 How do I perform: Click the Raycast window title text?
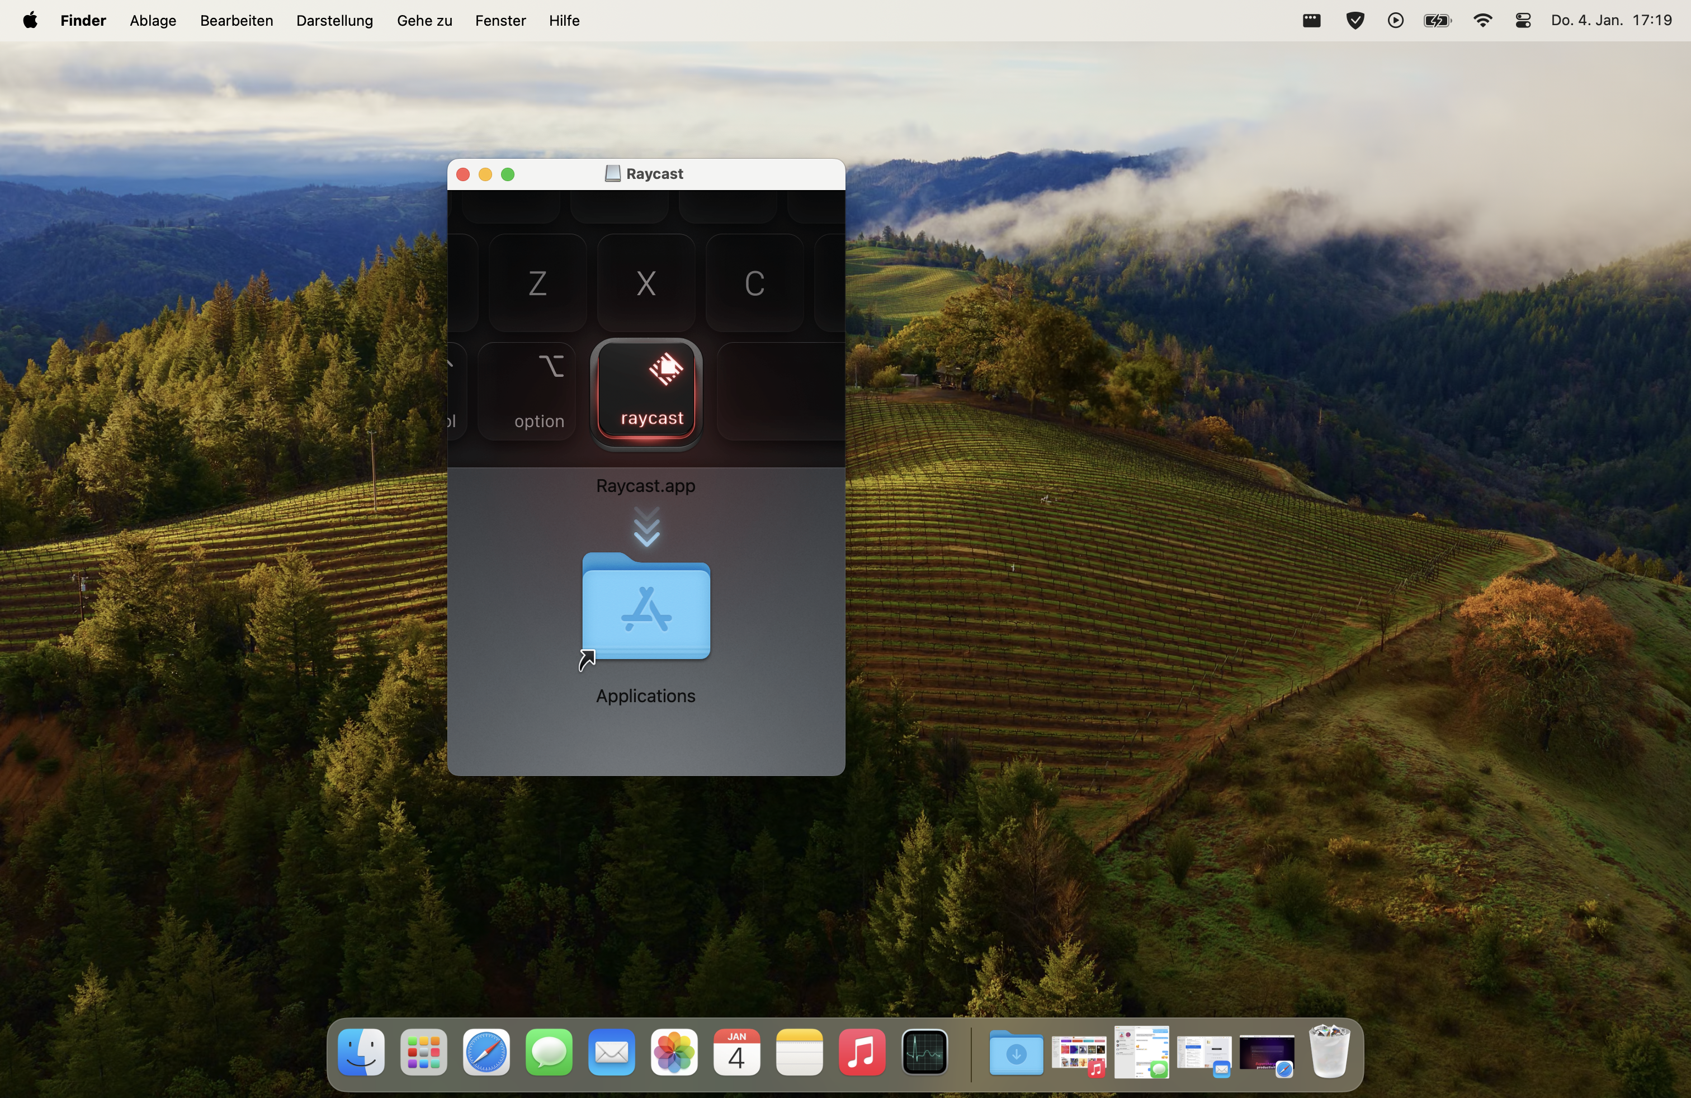(654, 174)
